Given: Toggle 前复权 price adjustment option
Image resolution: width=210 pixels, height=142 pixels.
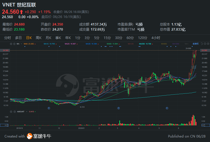Looking at the screenshot, I should pos(196,44).
